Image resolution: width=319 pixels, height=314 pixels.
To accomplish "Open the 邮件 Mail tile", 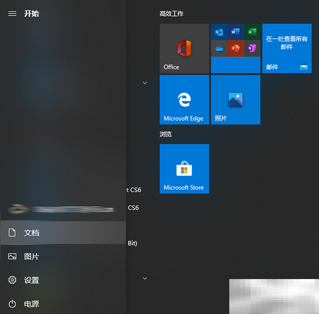I will click(287, 48).
